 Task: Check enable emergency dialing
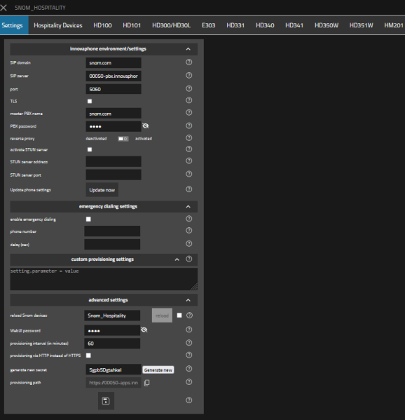[88, 219]
